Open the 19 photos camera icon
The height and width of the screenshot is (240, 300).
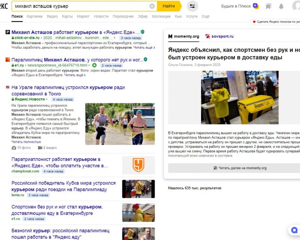coord(14,148)
